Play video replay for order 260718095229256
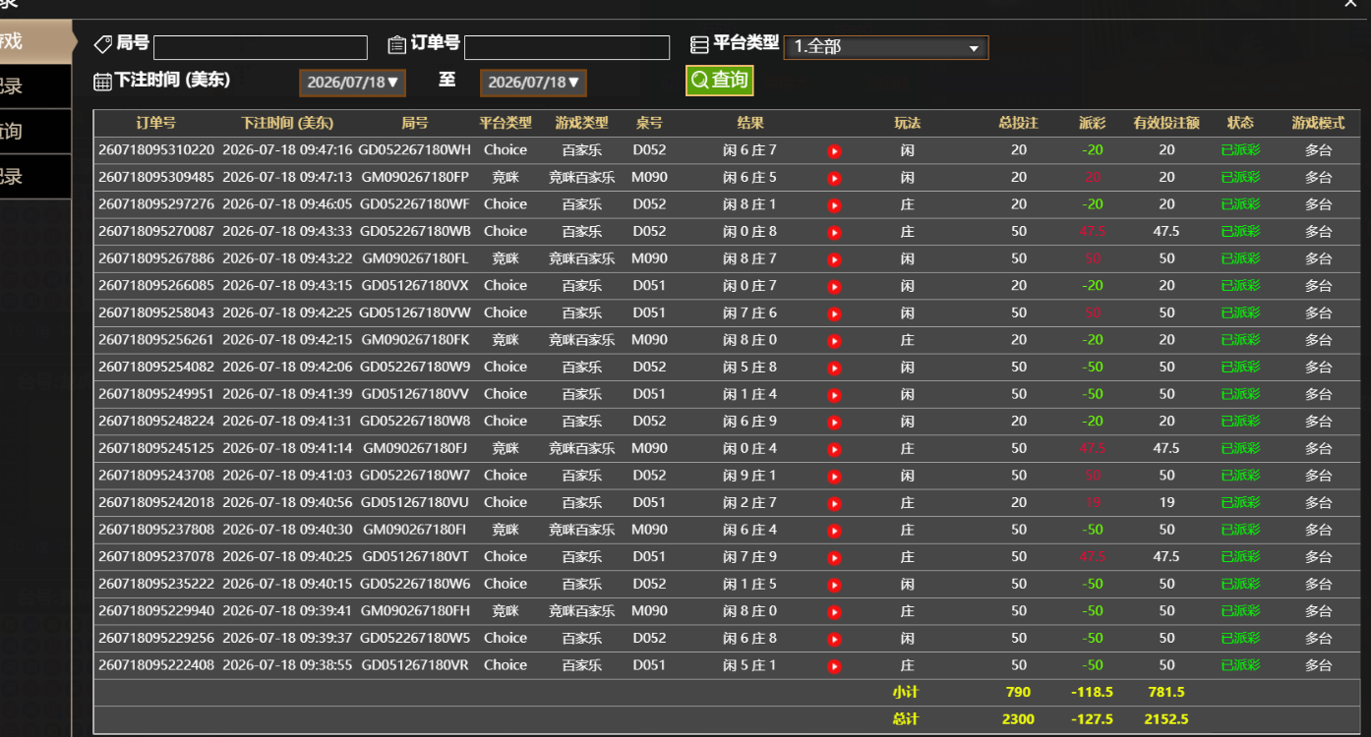 click(834, 639)
